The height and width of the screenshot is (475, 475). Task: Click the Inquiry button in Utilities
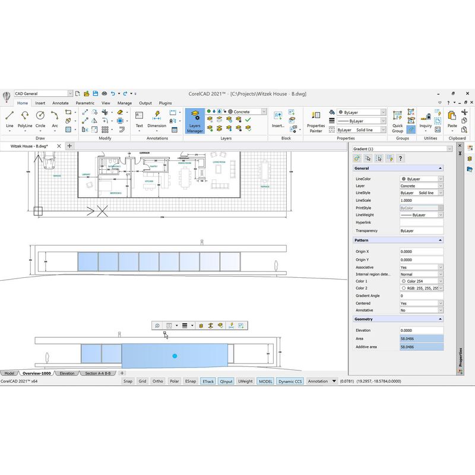[x=425, y=122]
